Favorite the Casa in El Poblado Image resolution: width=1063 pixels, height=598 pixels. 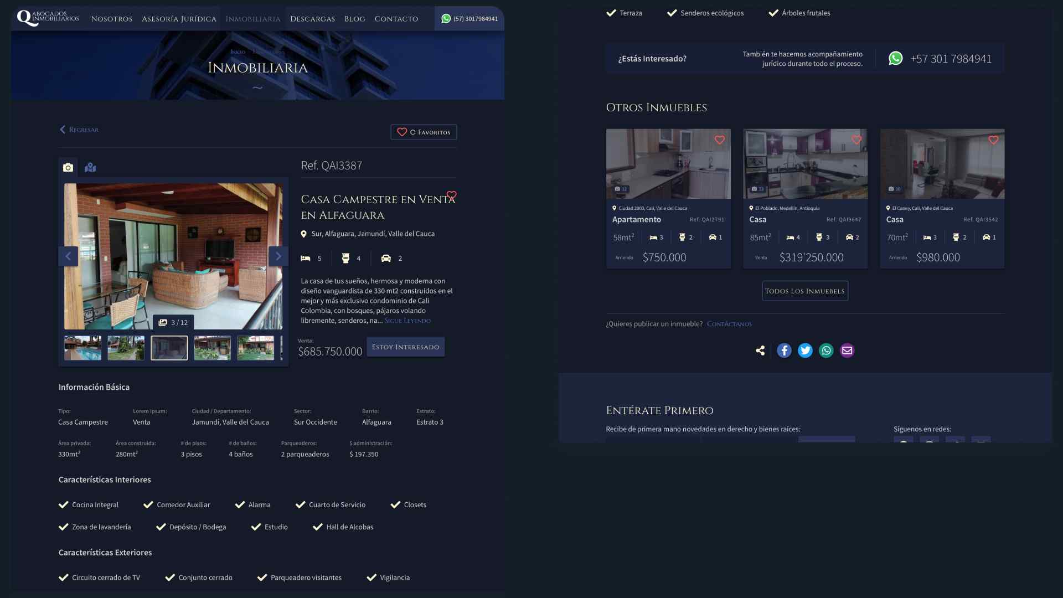click(856, 140)
